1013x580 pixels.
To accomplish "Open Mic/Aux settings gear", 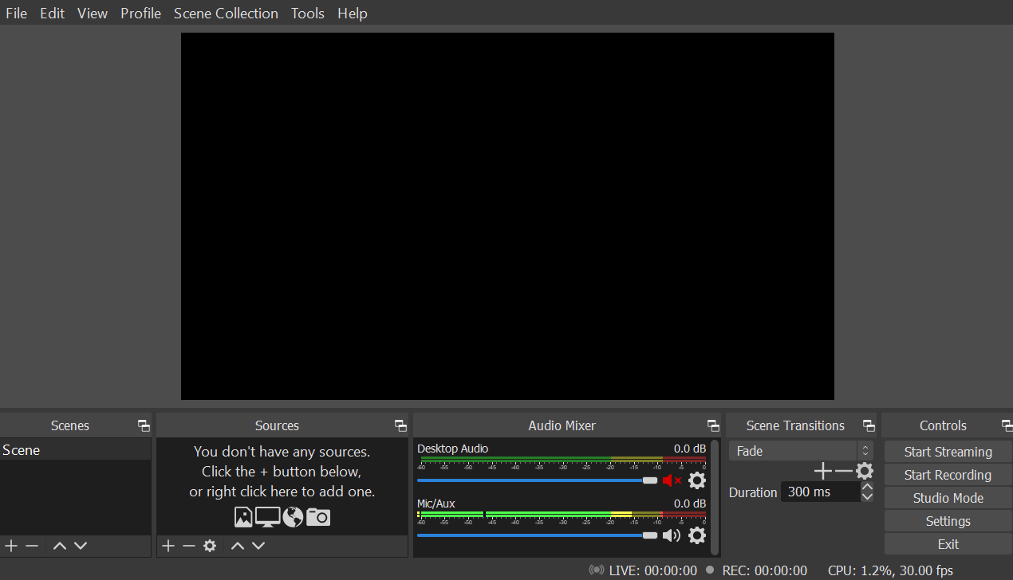I will [x=696, y=535].
